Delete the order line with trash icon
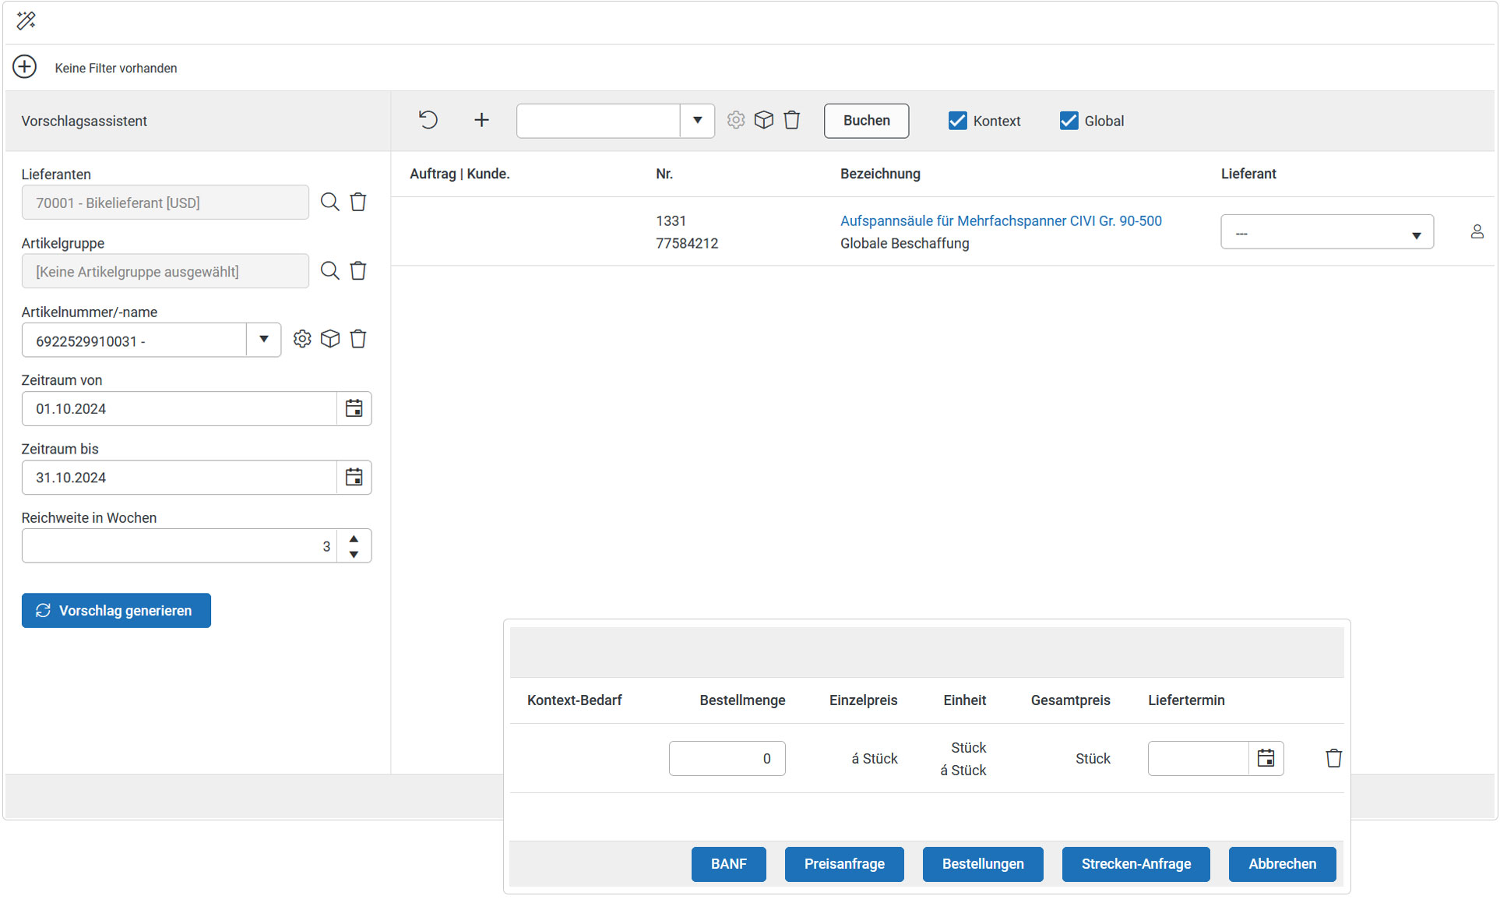The height and width of the screenshot is (910, 1500). coord(1333,758)
